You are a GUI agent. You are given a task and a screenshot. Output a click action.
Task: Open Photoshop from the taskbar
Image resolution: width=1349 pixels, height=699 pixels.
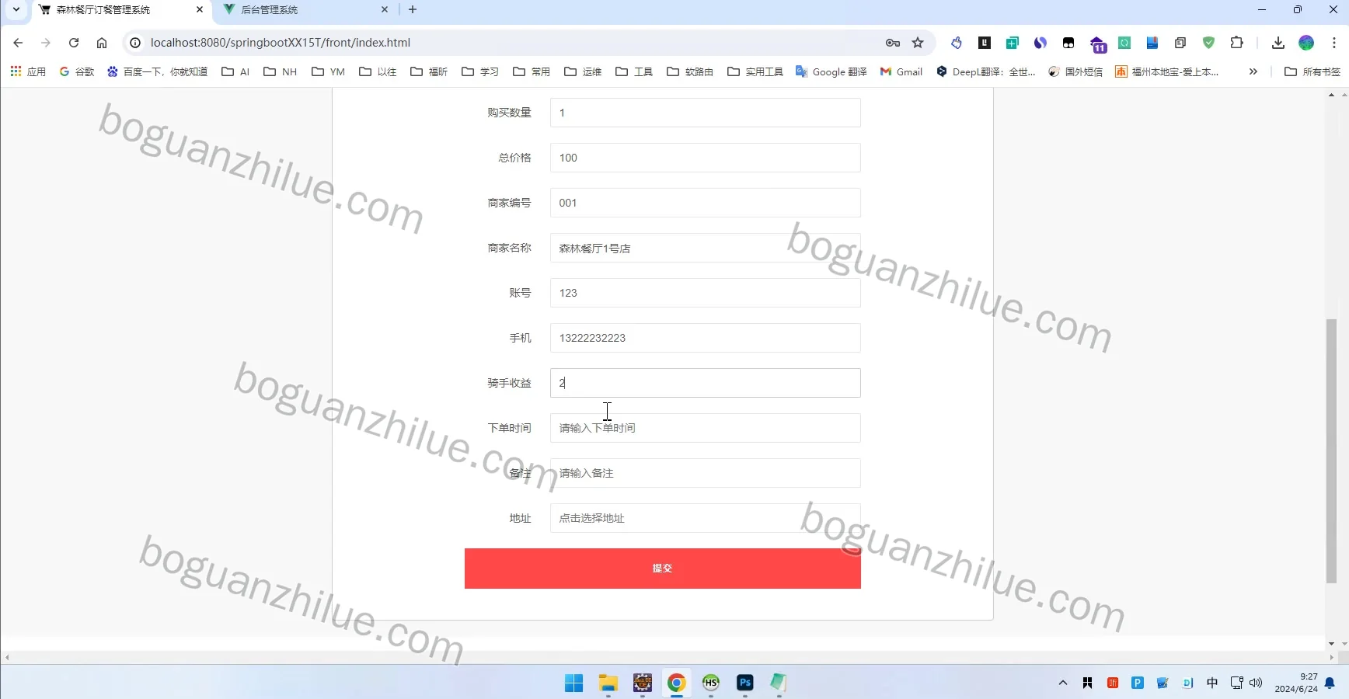pyautogui.click(x=745, y=683)
